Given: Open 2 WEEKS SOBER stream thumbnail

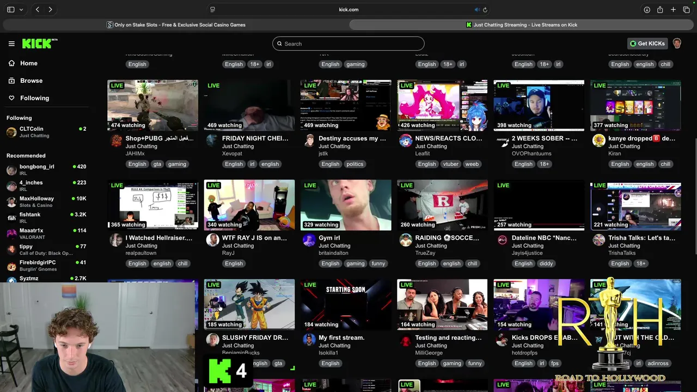Looking at the screenshot, I should [539, 106].
